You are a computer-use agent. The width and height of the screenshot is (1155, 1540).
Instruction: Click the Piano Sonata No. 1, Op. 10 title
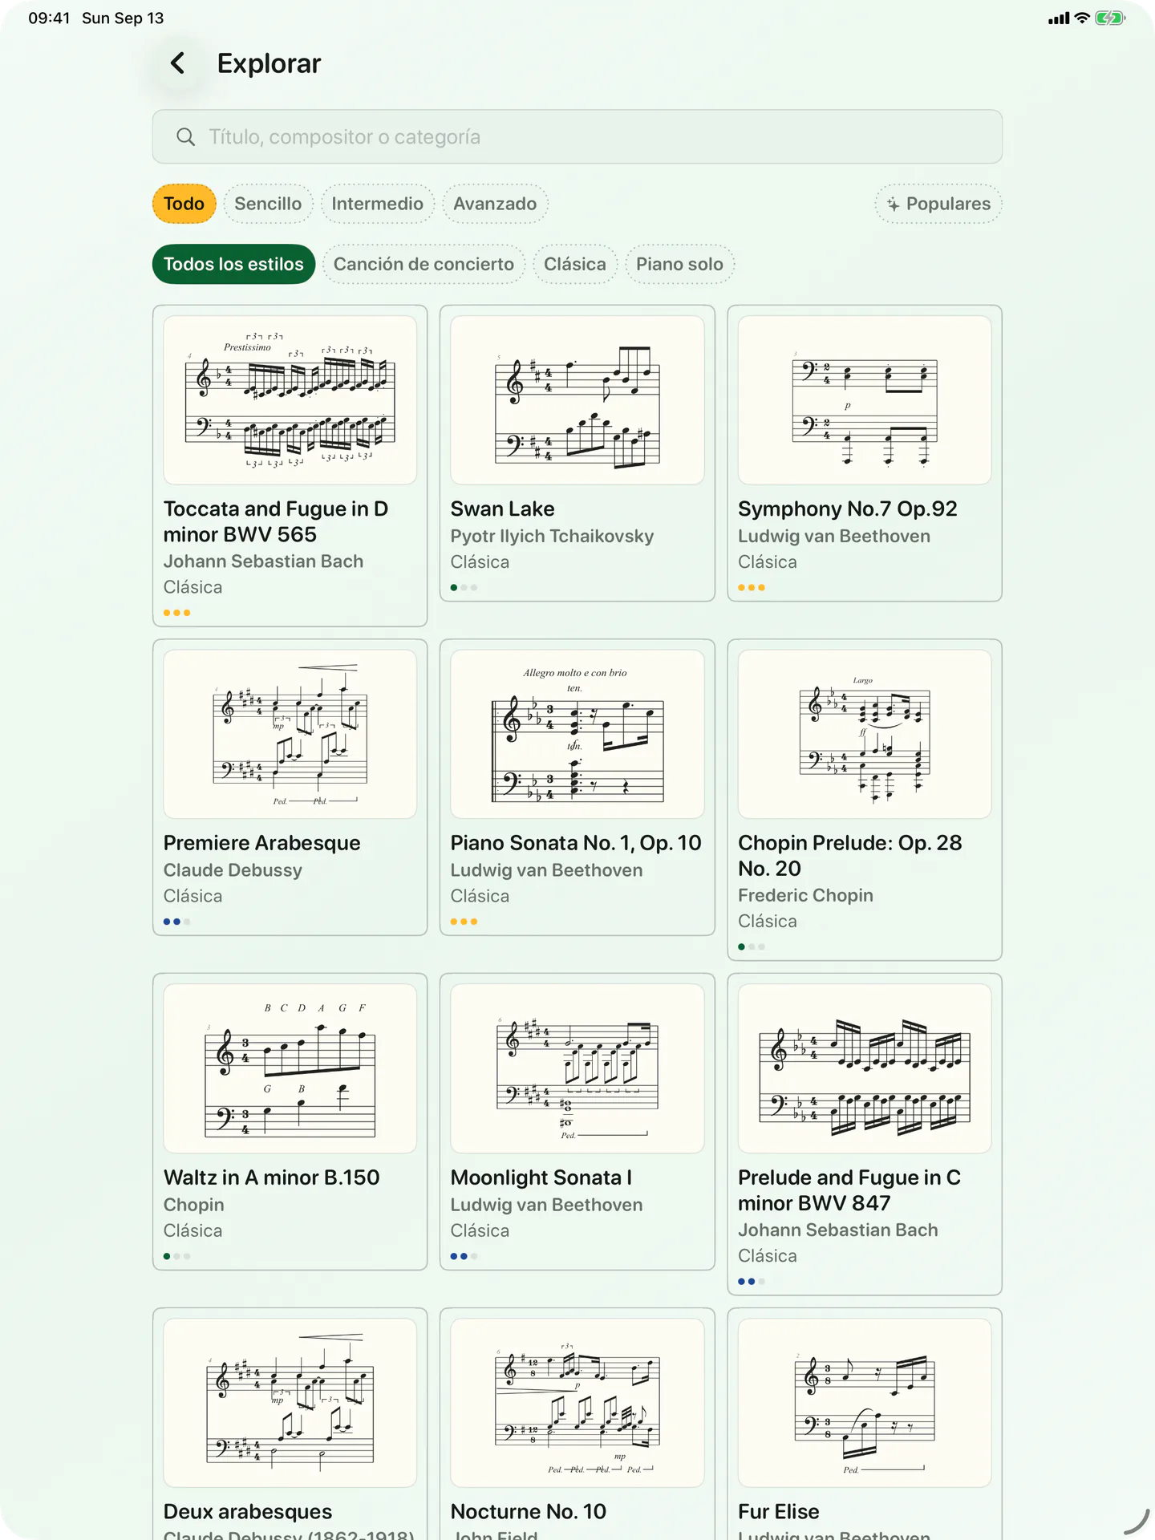point(576,843)
